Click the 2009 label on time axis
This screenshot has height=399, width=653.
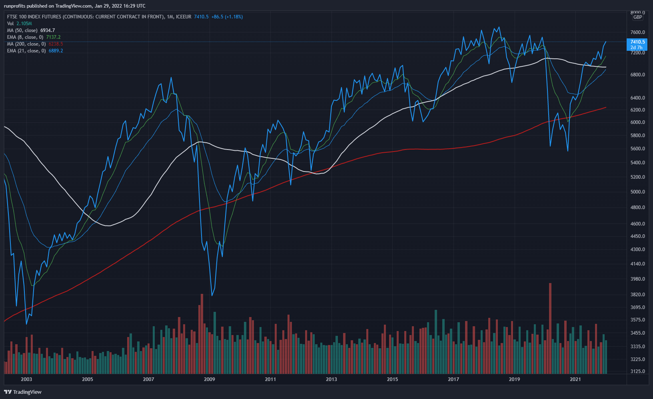point(209,379)
